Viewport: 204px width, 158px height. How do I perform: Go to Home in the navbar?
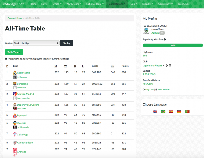33,4
